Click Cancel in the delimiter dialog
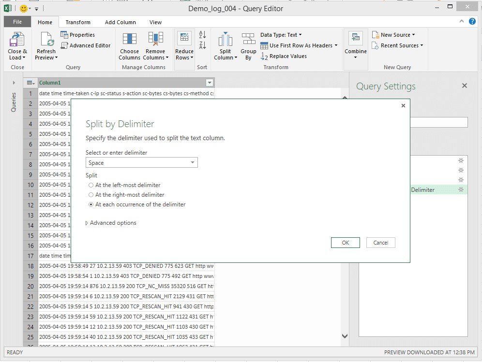482x362 pixels. 380,243
